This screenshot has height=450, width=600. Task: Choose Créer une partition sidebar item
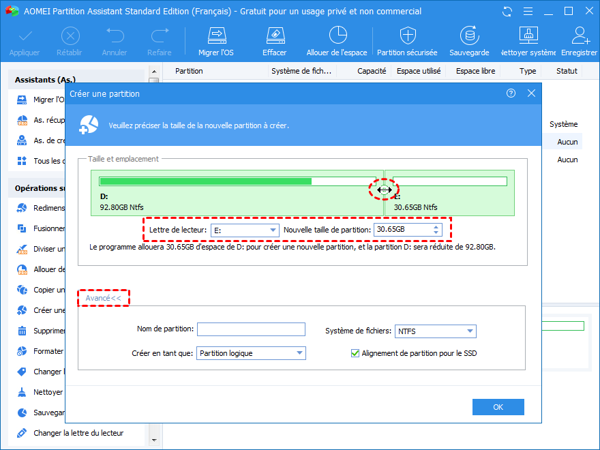pyautogui.click(x=41, y=310)
